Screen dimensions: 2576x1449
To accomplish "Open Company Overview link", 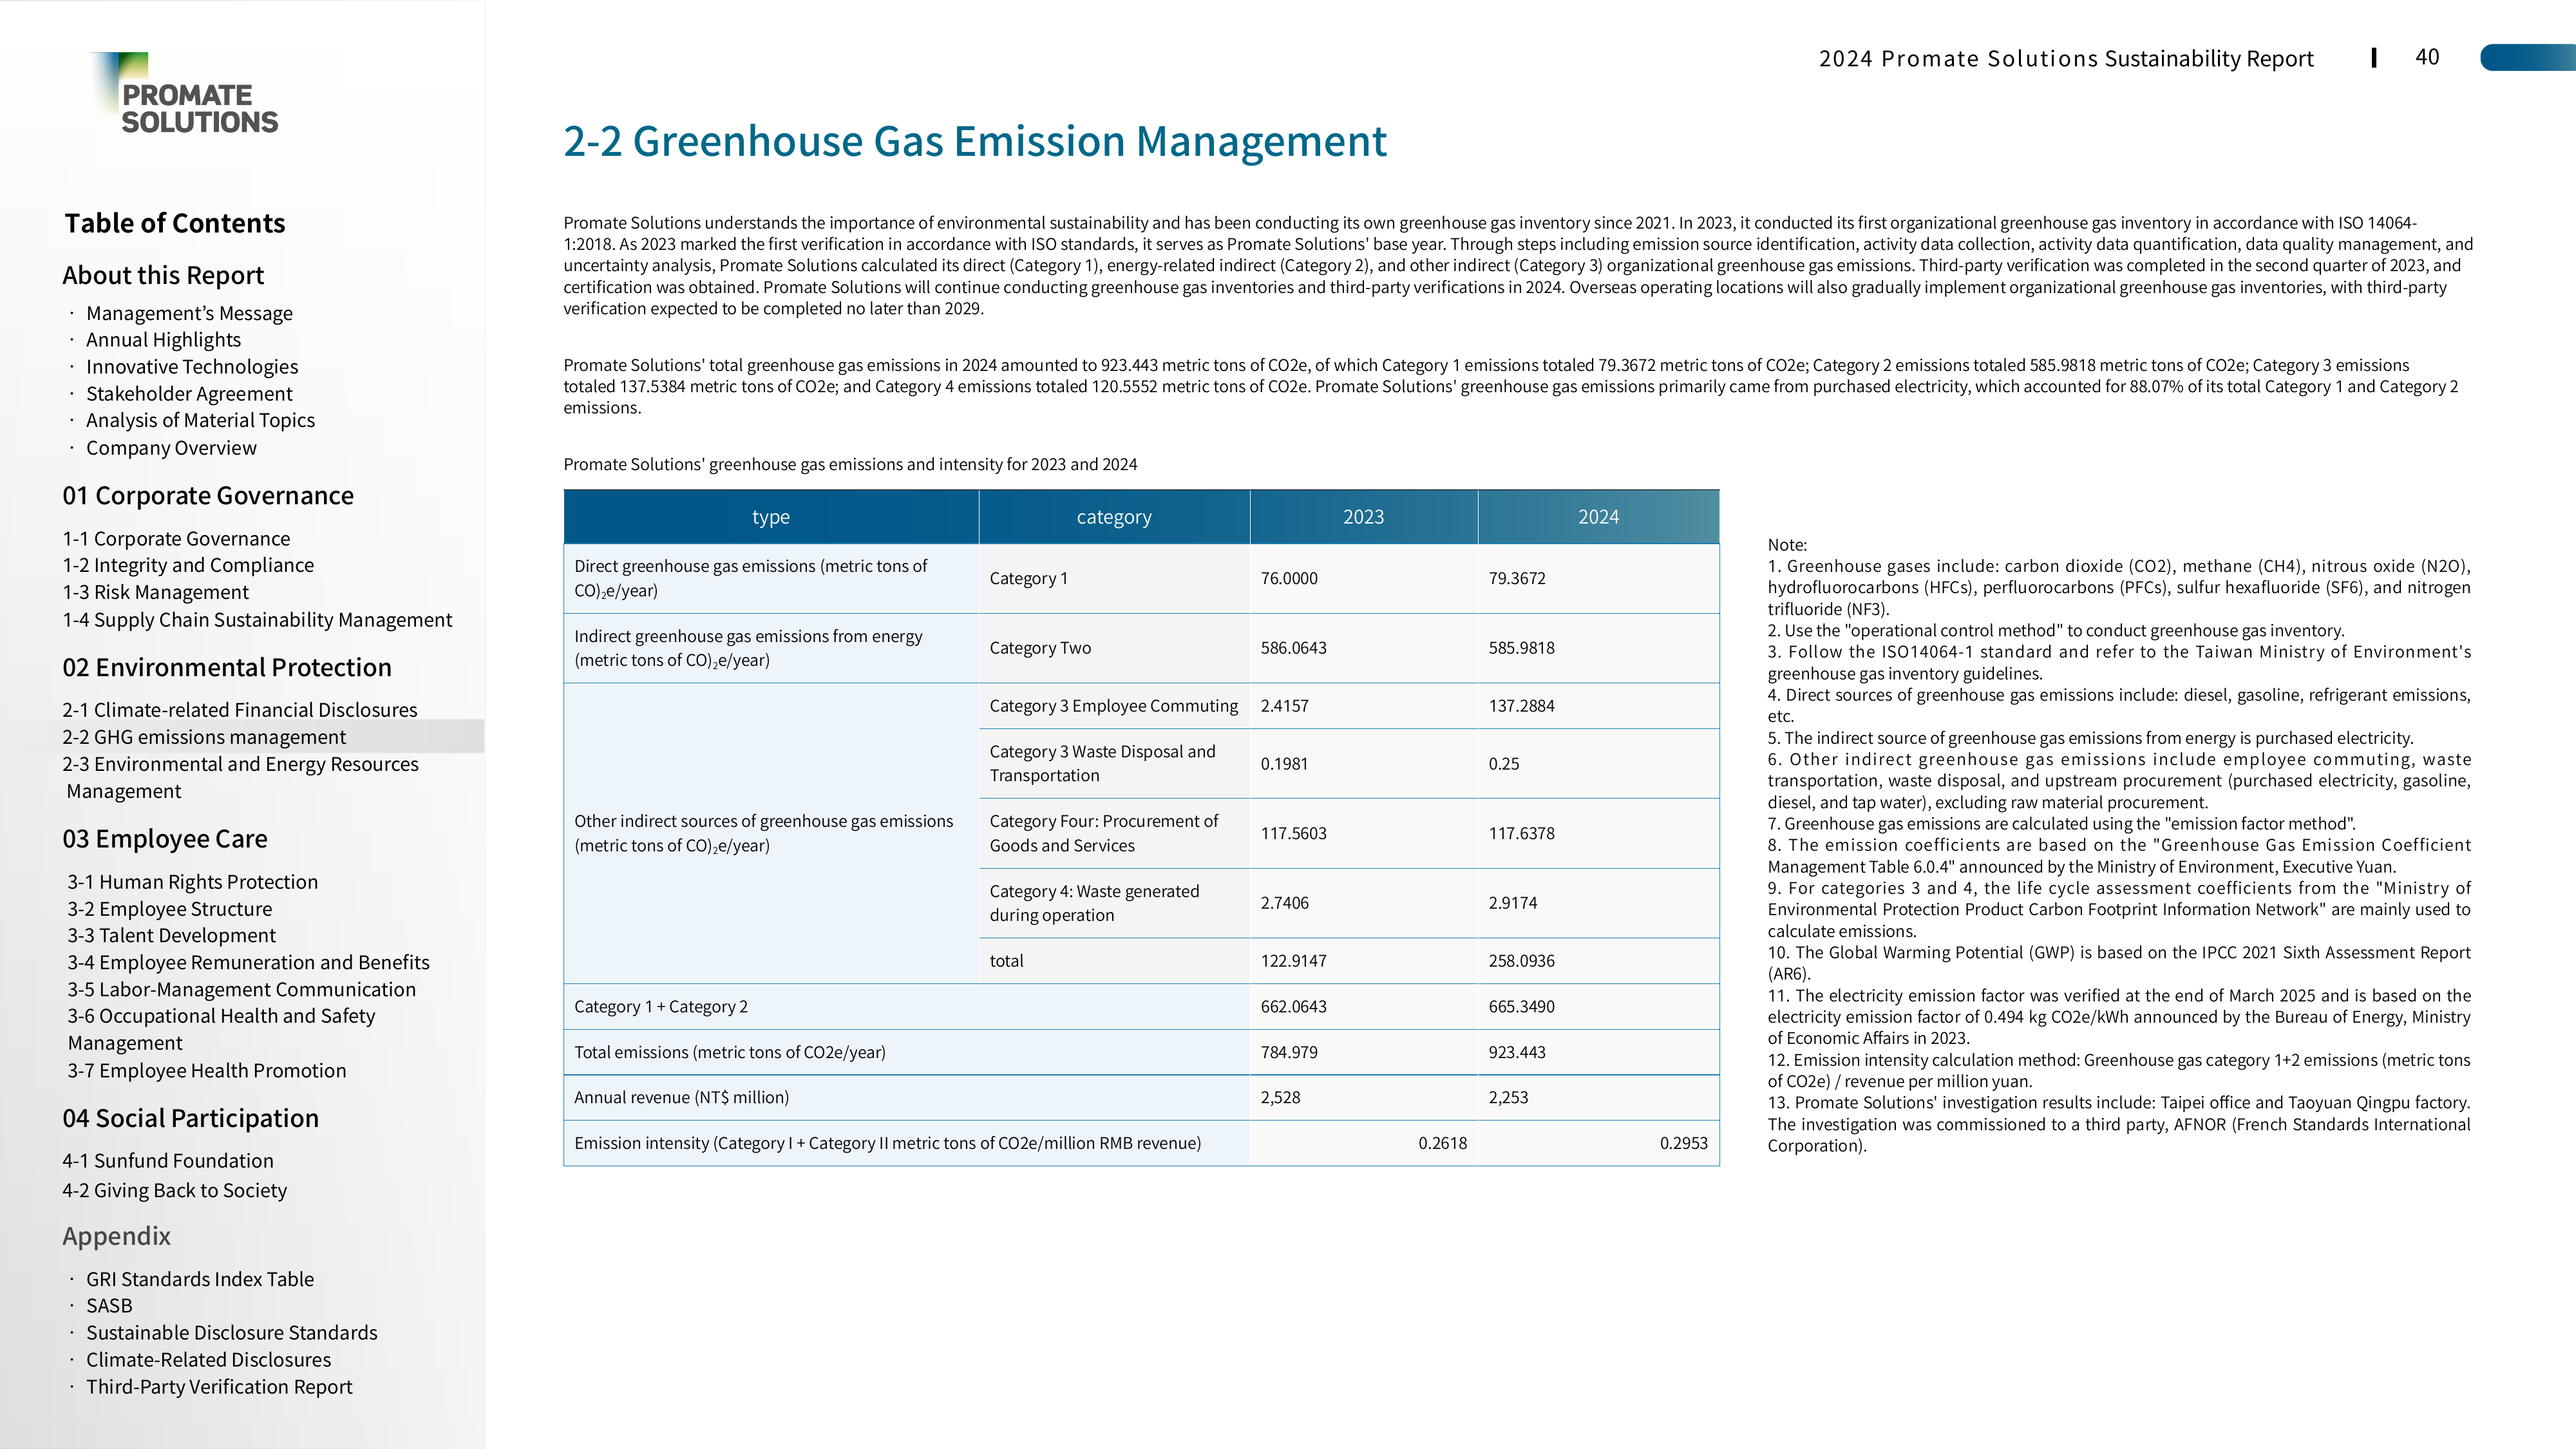I will [x=171, y=448].
